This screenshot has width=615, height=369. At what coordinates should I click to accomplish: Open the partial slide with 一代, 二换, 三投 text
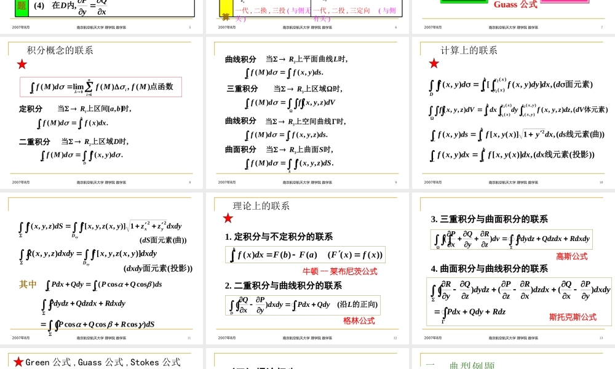tap(307, 17)
